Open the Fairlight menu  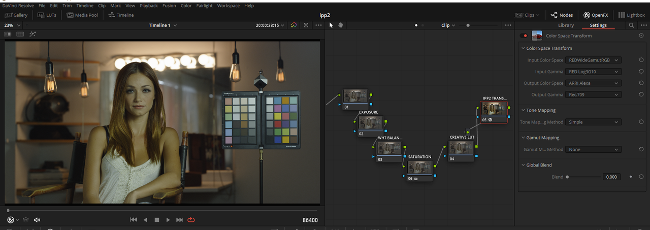click(205, 6)
